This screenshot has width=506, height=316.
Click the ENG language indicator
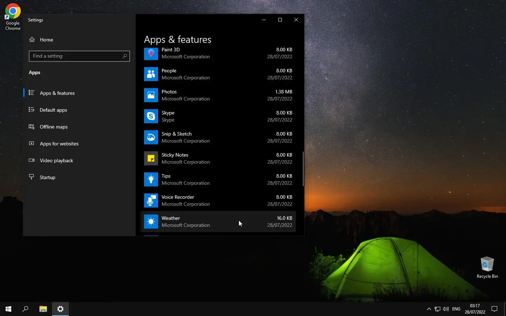coord(456,309)
